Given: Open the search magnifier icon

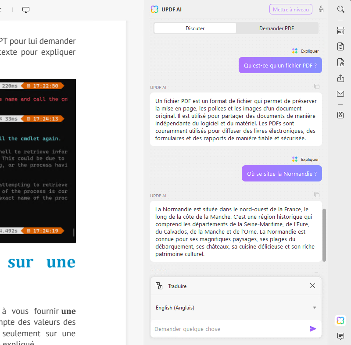Looking at the screenshot, I should [340, 9].
